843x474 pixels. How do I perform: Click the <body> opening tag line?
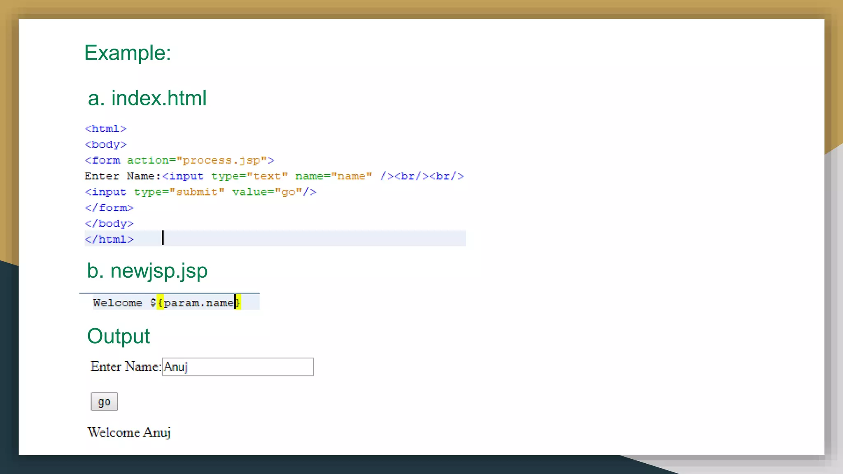105,144
